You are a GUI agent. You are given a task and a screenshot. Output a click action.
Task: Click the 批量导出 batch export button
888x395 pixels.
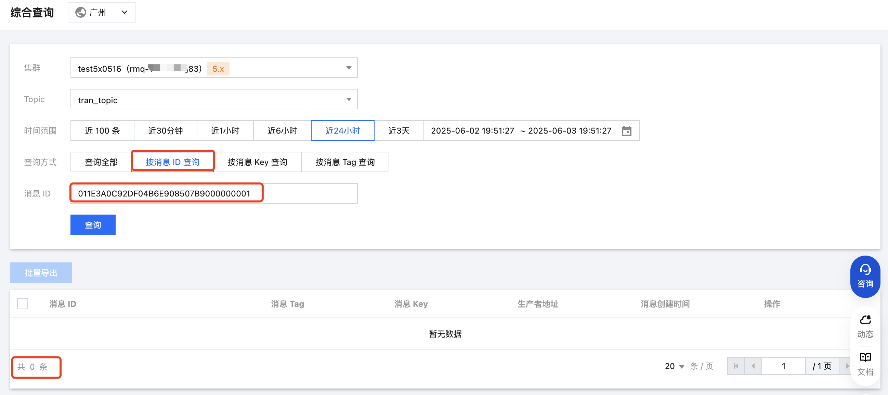coord(41,273)
